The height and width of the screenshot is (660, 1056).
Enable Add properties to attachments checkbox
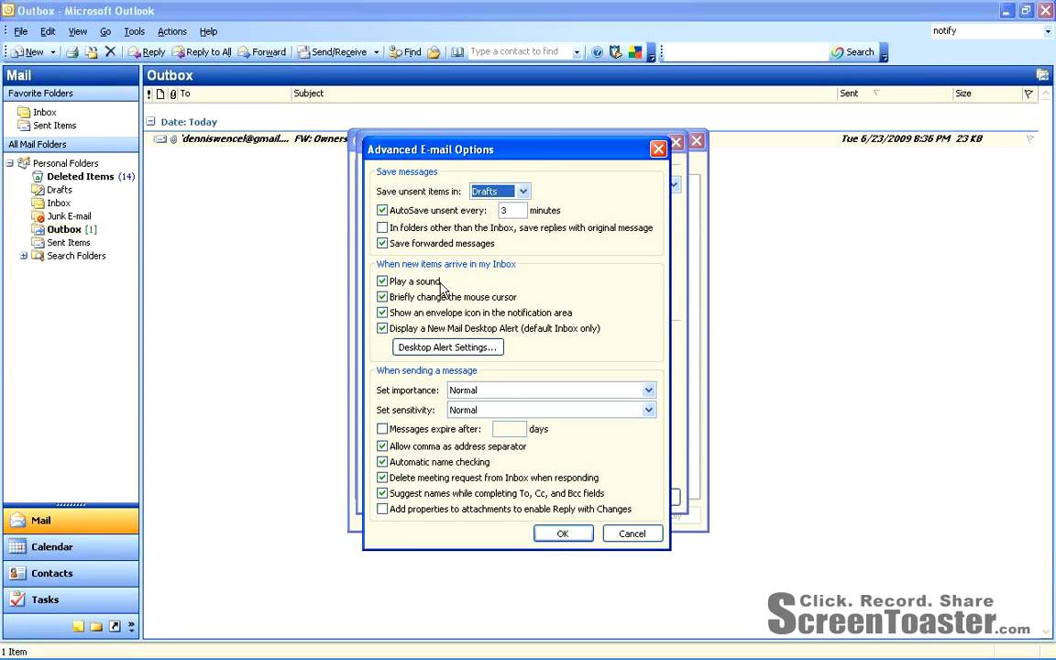pos(382,509)
